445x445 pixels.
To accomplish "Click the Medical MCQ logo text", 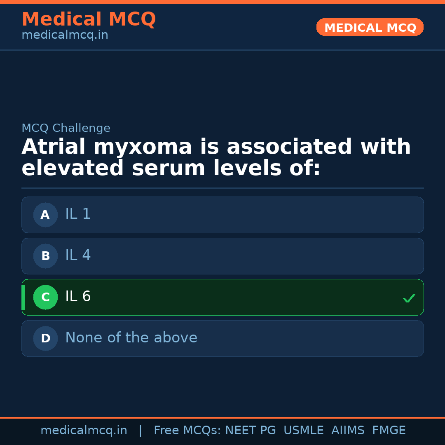I will point(89,19).
